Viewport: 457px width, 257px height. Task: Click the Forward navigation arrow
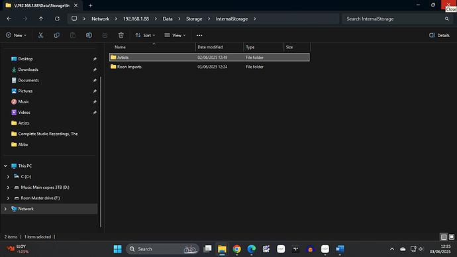tap(25, 19)
